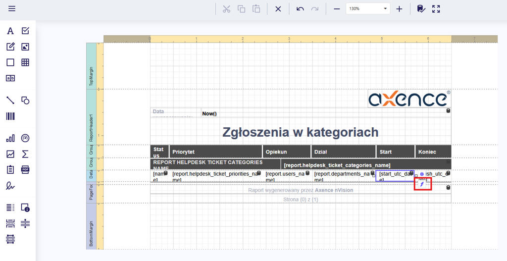Select the Barcode tool

click(x=10, y=116)
